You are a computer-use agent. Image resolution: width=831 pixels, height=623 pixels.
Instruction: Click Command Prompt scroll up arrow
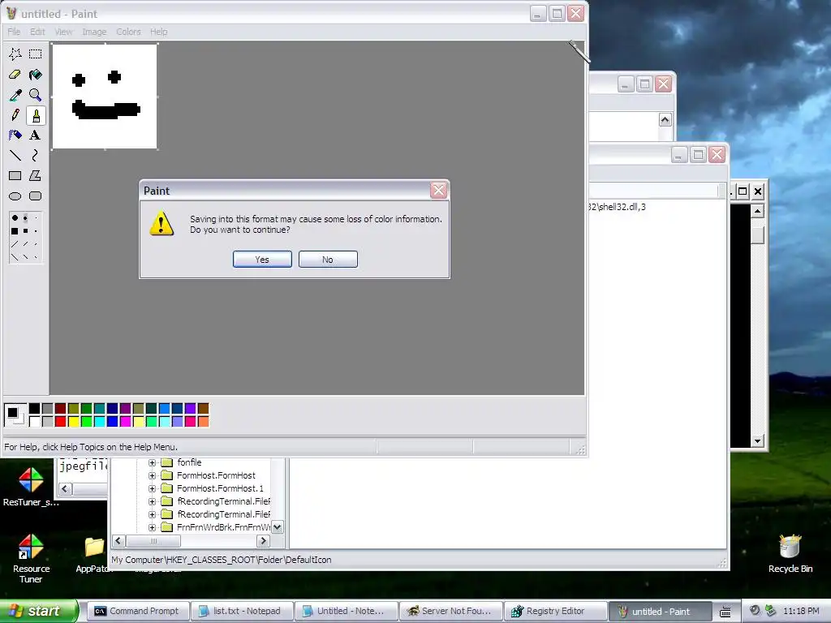point(758,212)
